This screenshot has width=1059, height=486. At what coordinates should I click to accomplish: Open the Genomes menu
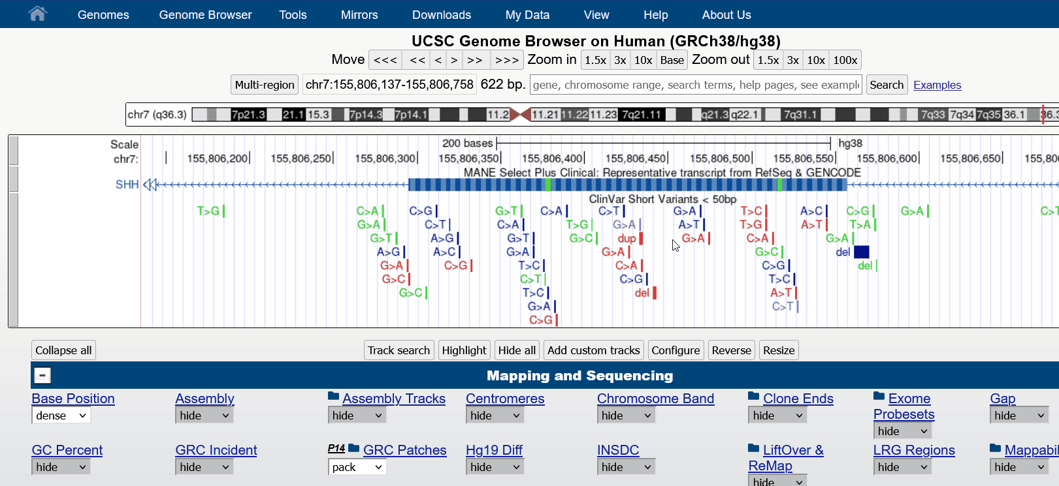(103, 14)
